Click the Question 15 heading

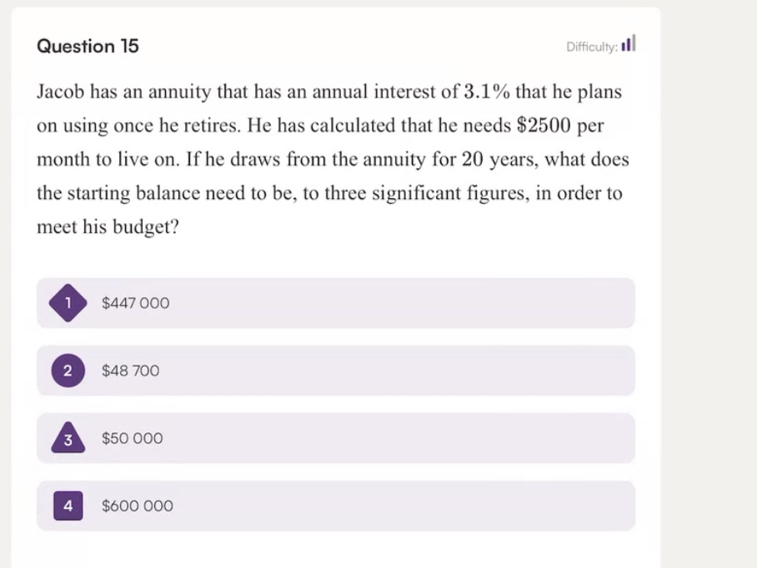pos(88,47)
